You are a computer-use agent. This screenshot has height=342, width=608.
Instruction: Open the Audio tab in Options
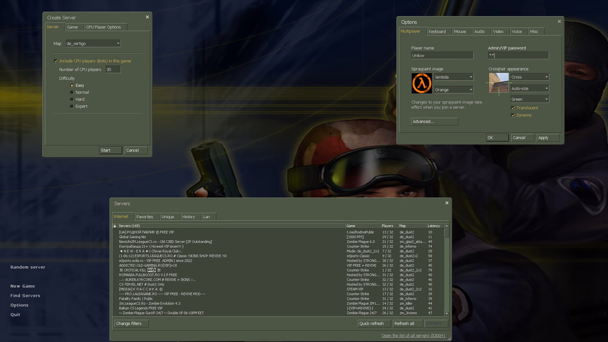pyautogui.click(x=482, y=31)
